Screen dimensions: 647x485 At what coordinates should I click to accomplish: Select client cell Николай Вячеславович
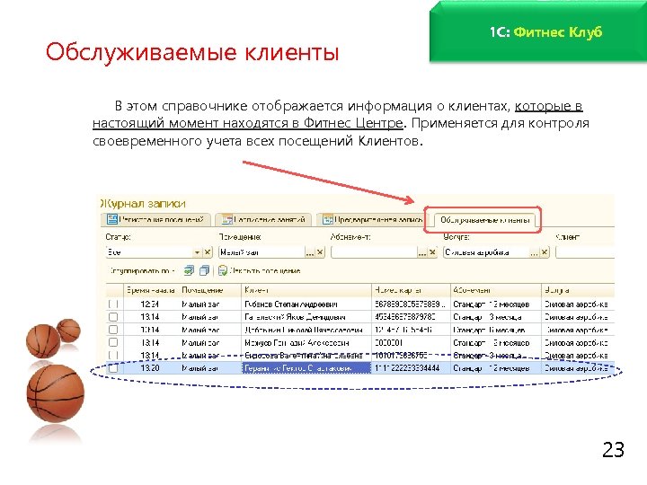click(x=306, y=330)
